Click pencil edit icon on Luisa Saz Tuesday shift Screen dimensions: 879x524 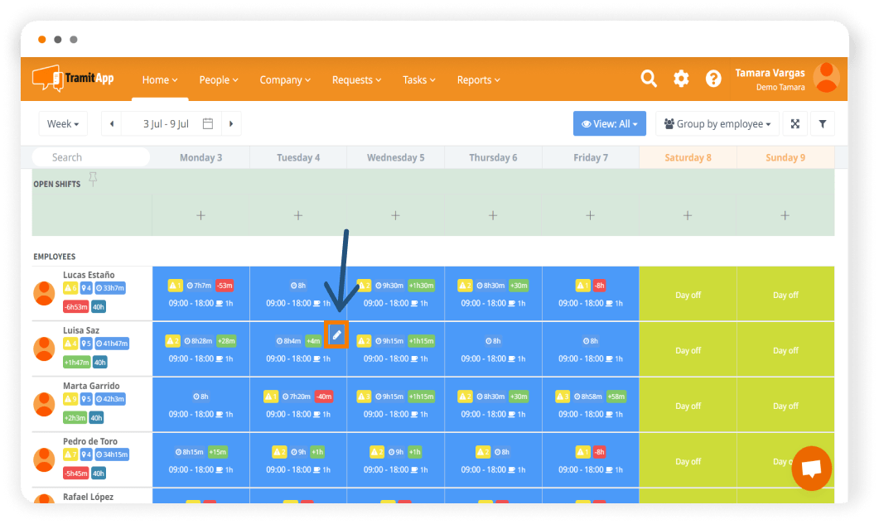tap(336, 335)
